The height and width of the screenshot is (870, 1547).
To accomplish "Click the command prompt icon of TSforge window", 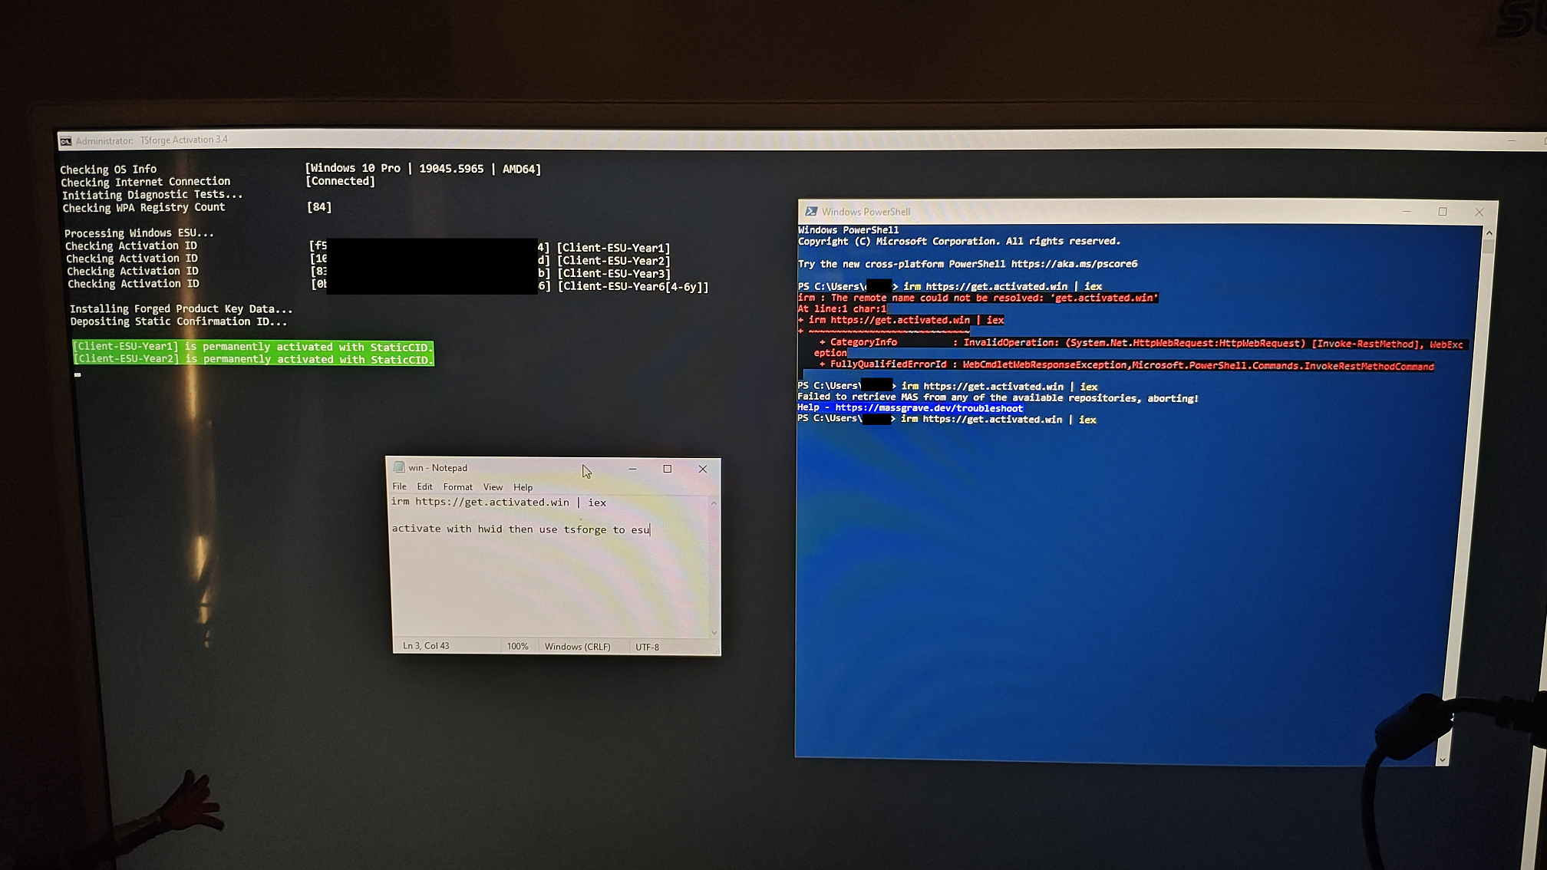I will tap(66, 140).
